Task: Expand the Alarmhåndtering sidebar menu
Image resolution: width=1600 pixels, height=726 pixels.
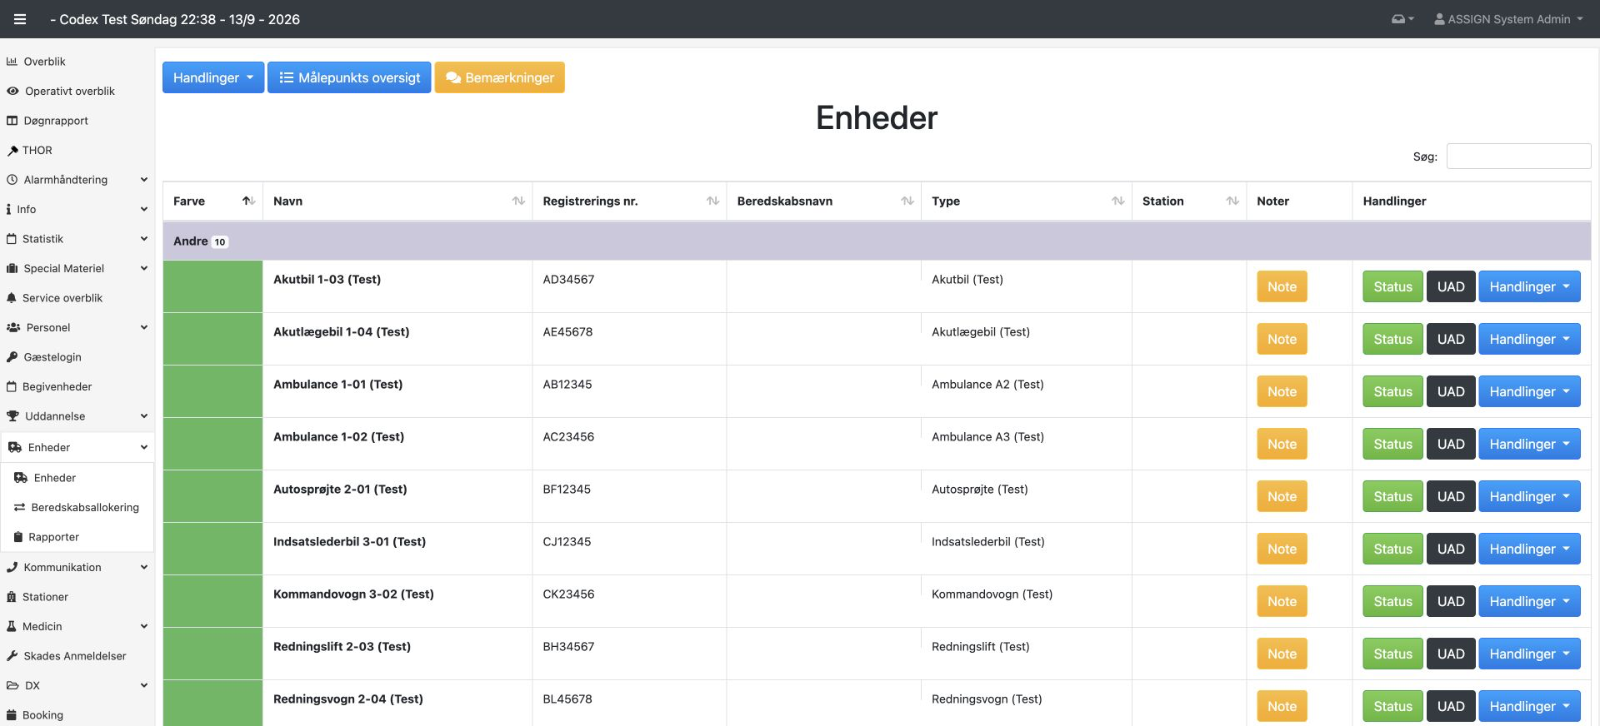Action: [x=77, y=180]
